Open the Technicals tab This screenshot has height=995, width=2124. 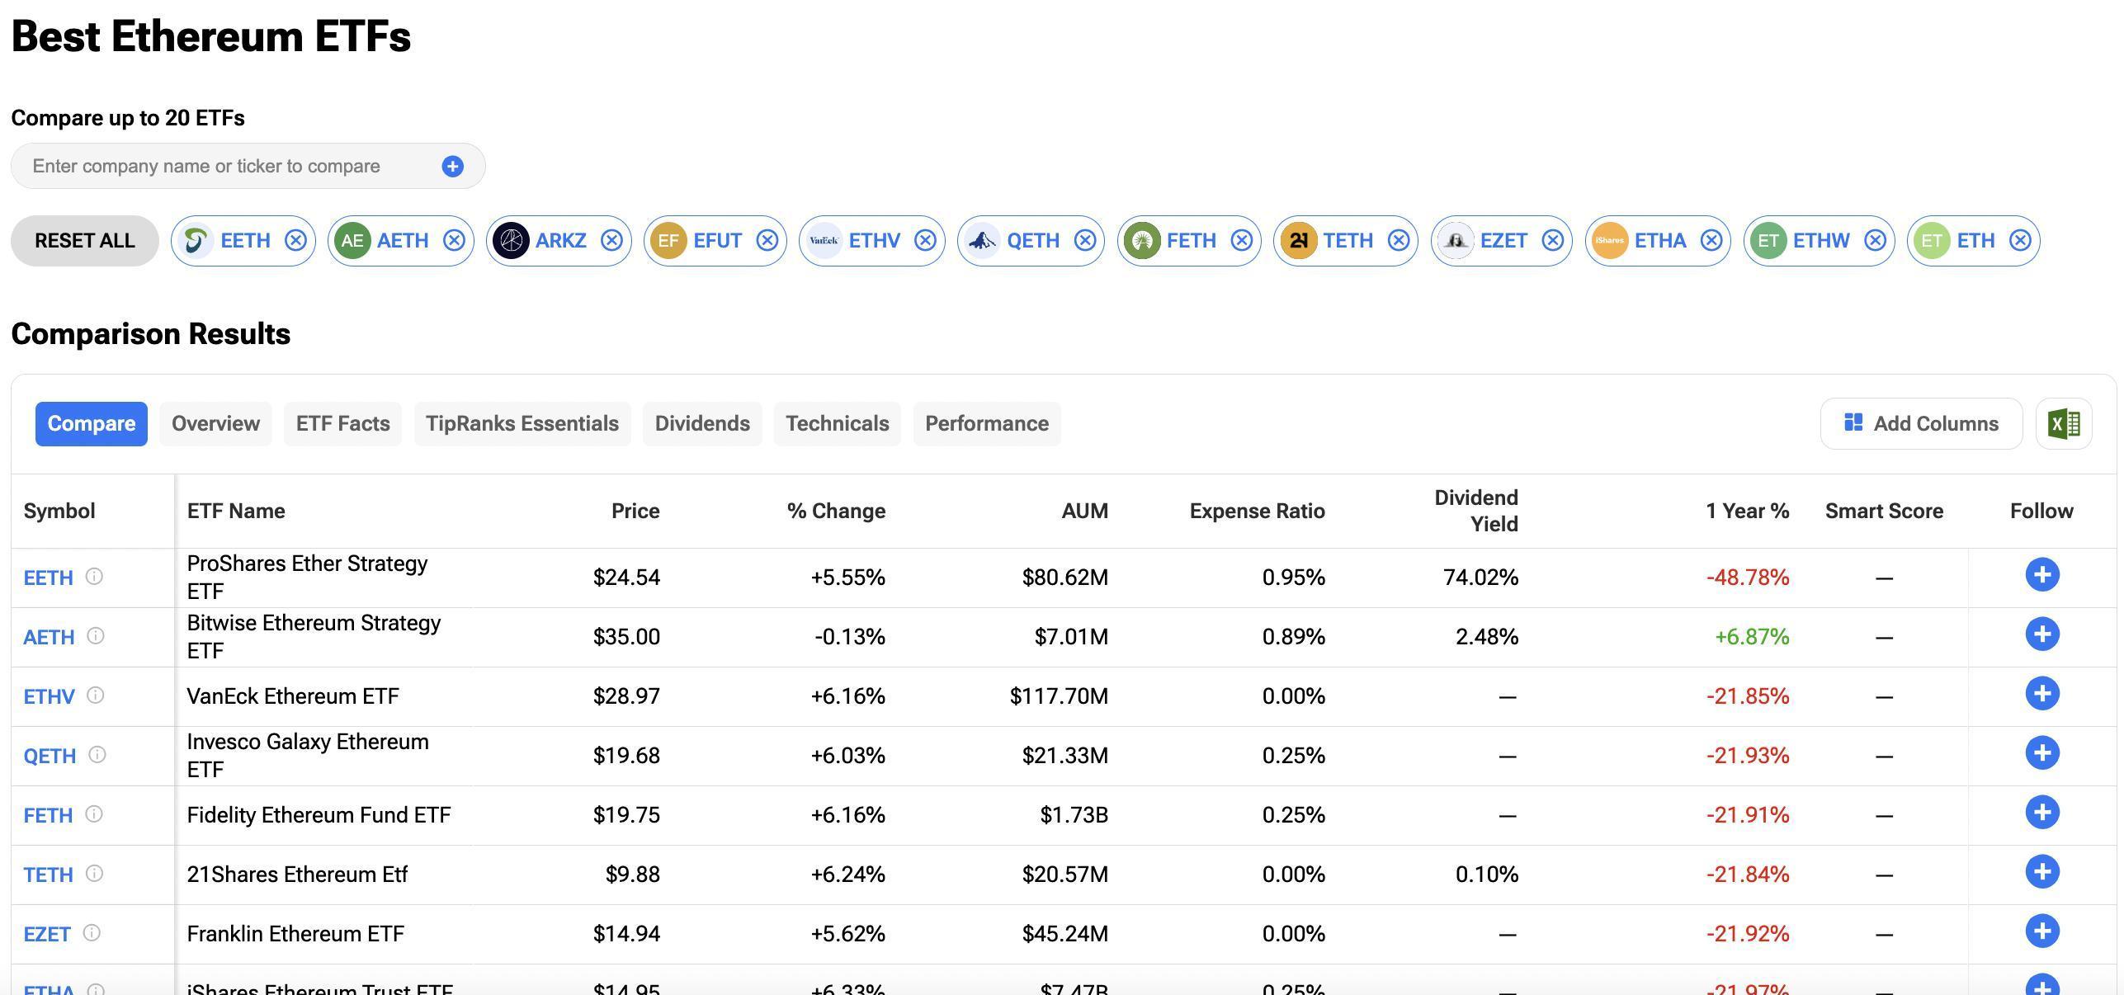837,423
